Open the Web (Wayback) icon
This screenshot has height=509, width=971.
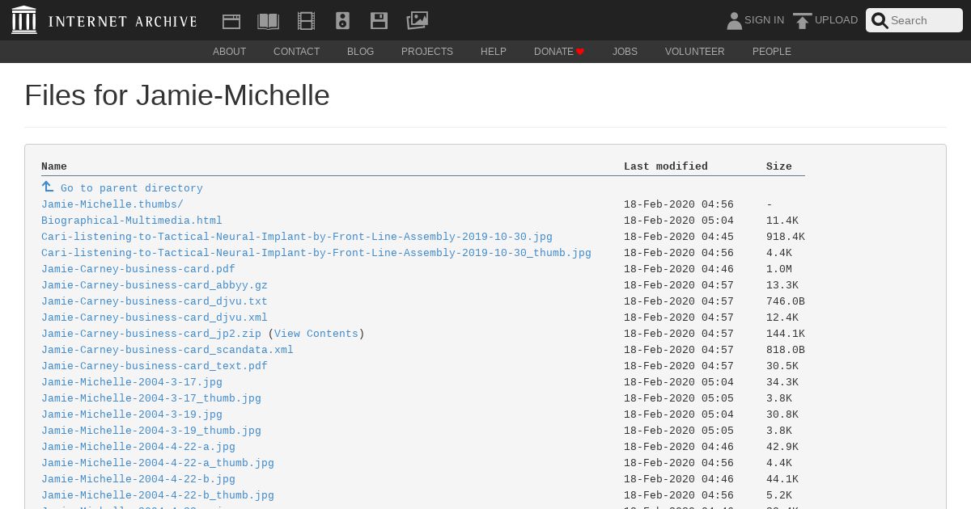pyautogui.click(x=231, y=21)
